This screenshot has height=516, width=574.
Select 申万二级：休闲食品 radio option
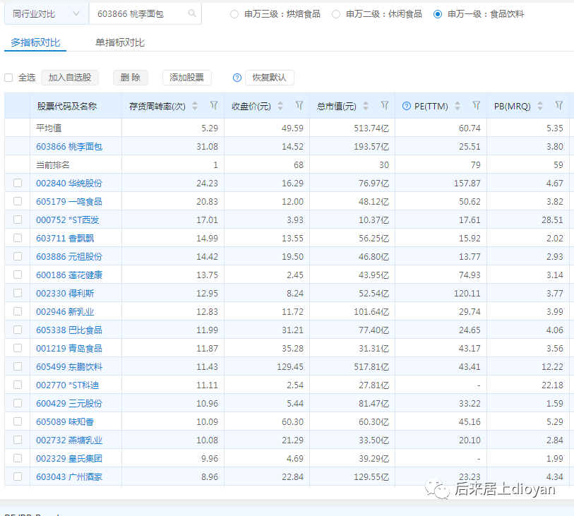click(336, 14)
